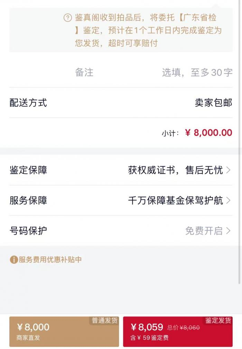Image resolution: width=242 pixels, height=349 pixels.
Task: Open 千万保障基金保驾护航 details
Action: [x=175, y=200]
